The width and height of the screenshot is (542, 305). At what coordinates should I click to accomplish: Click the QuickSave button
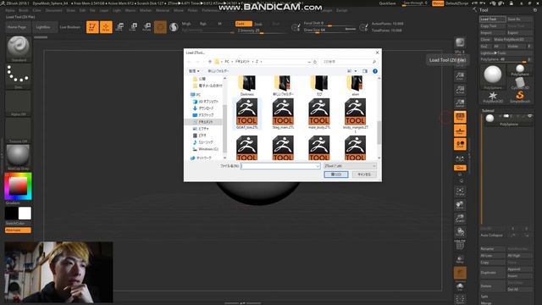(x=387, y=3)
